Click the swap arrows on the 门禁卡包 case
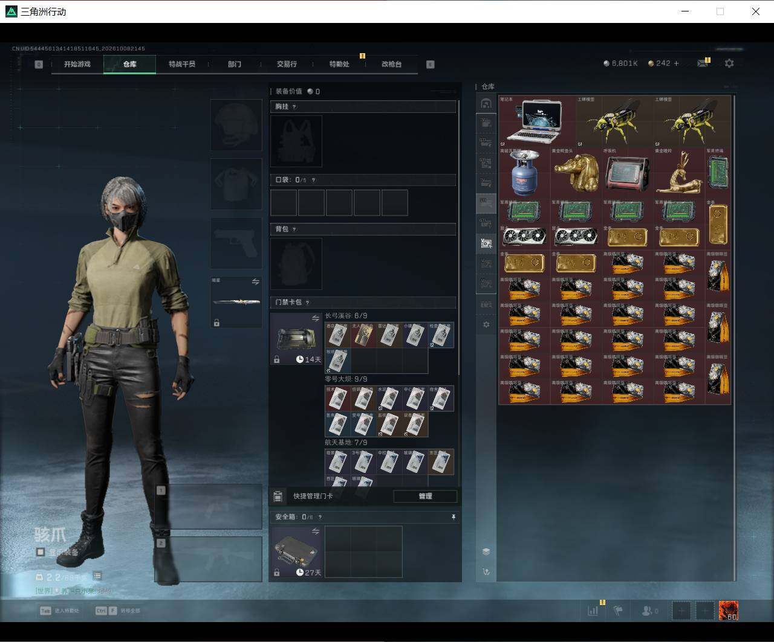 click(x=315, y=318)
